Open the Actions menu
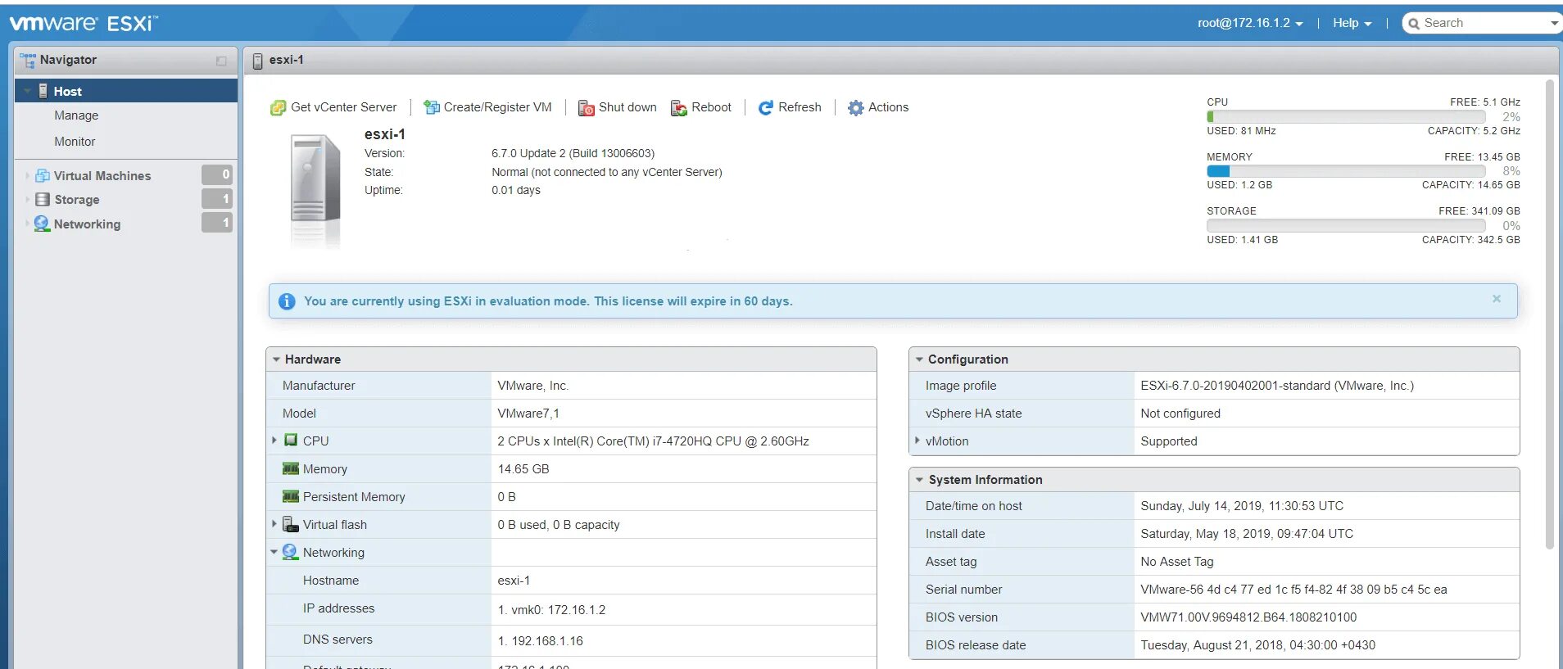 point(878,107)
